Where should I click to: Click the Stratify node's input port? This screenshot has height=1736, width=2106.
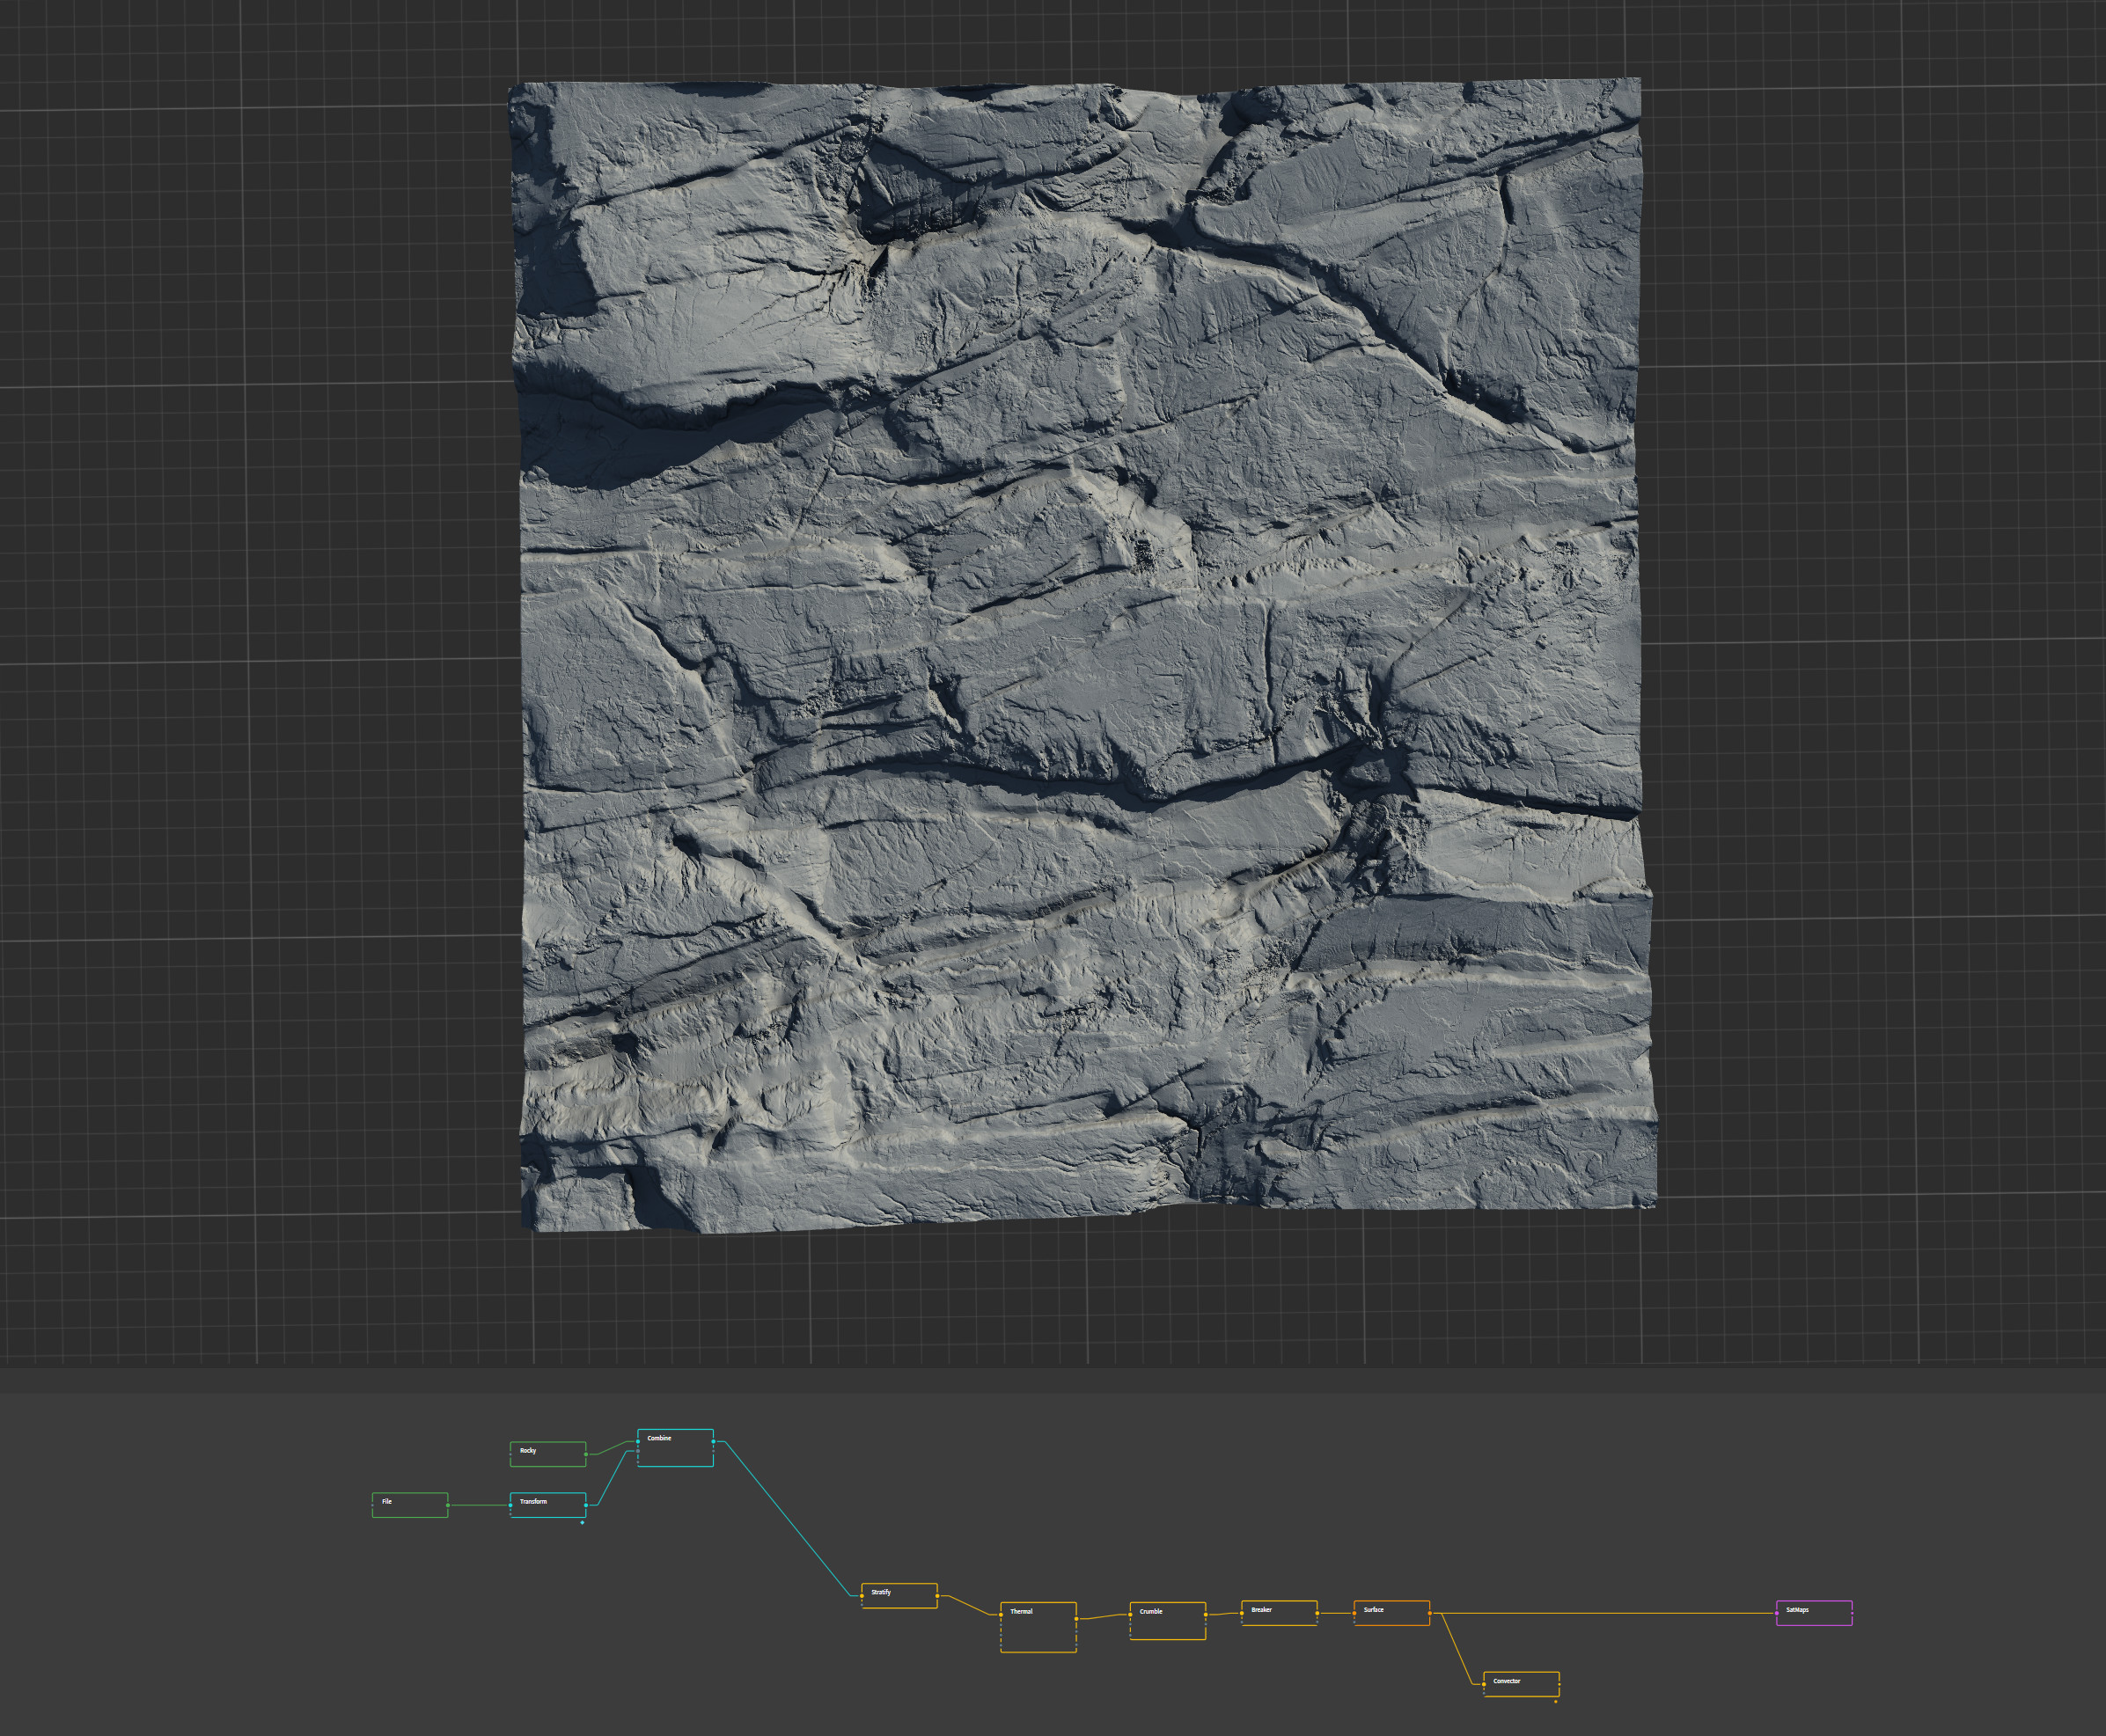tap(862, 1596)
